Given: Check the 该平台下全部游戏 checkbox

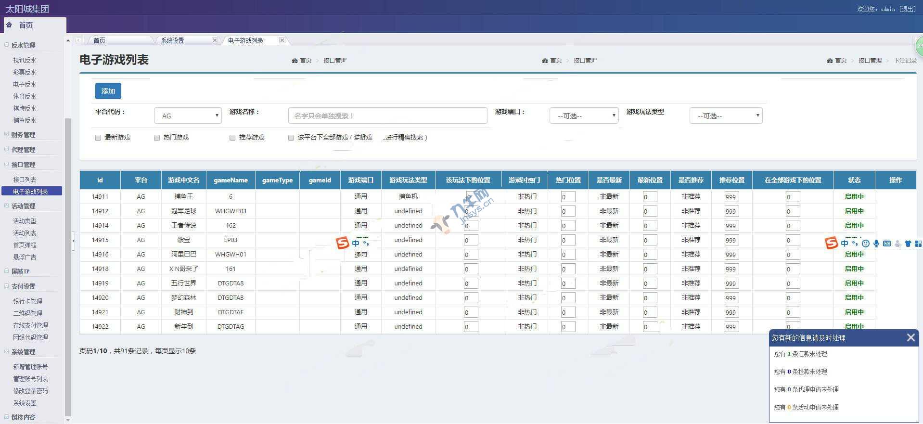Looking at the screenshot, I should pos(291,138).
